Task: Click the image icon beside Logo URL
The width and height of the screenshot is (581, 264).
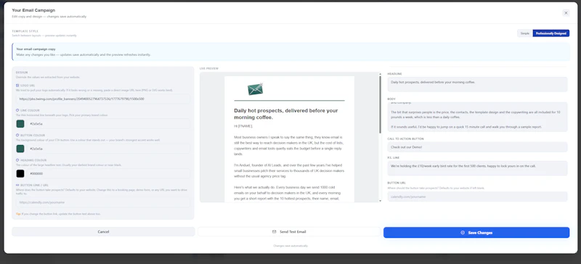Action: [17, 86]
